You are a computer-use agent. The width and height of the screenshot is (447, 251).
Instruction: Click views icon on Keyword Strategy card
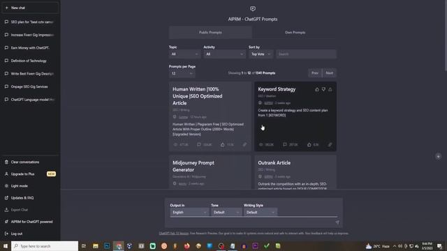(261, 144)
